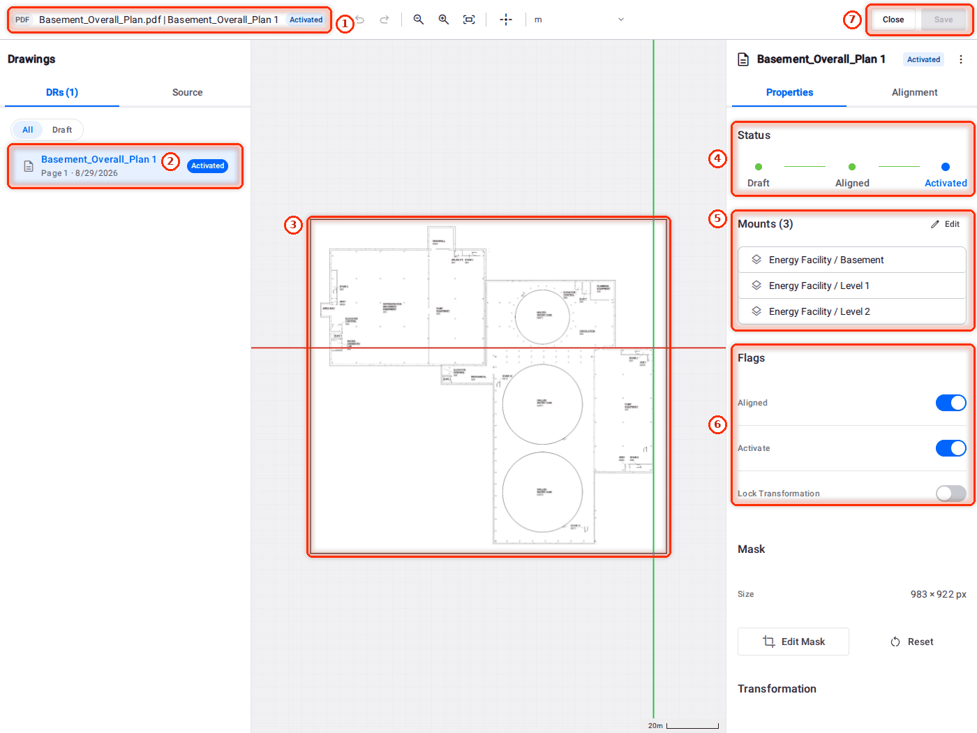Toggle the Activate flag switch
Image resolution: width=977 pixels, height=733 pixels.
click(951, 448)
